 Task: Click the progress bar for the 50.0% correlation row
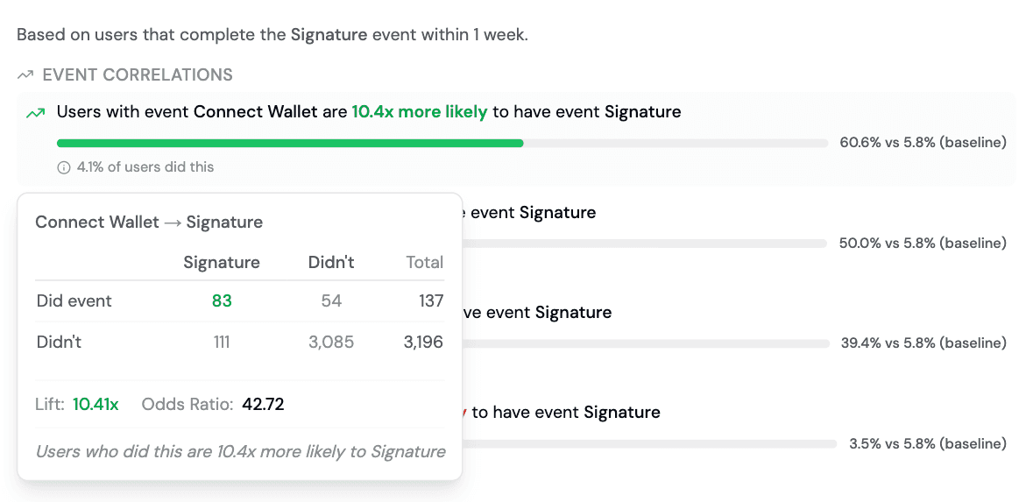click(x=644, y=243)
